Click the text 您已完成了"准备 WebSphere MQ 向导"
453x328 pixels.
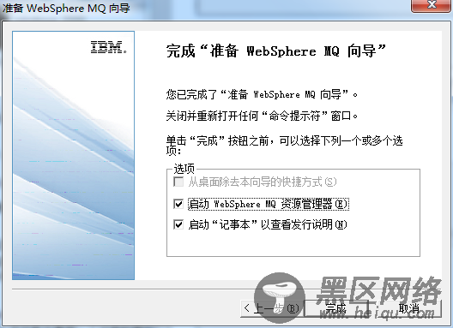coord(262,94)
